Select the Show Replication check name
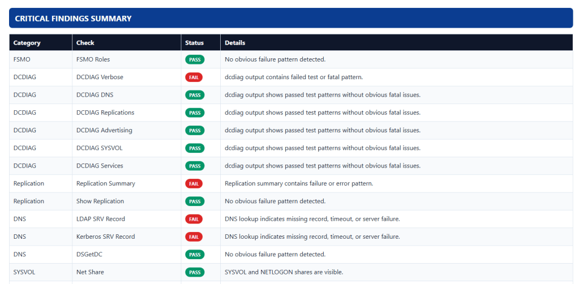The height and width of the screenshot is (284, 579). 100,201
